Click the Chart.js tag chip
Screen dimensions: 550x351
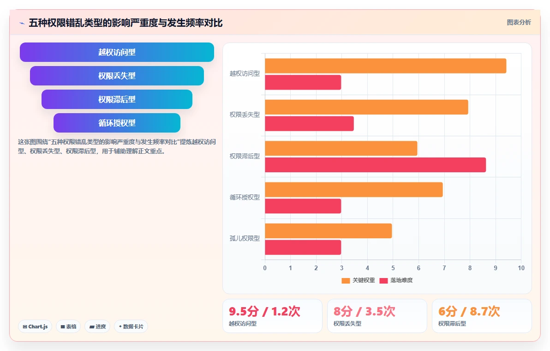click(35, 327)
